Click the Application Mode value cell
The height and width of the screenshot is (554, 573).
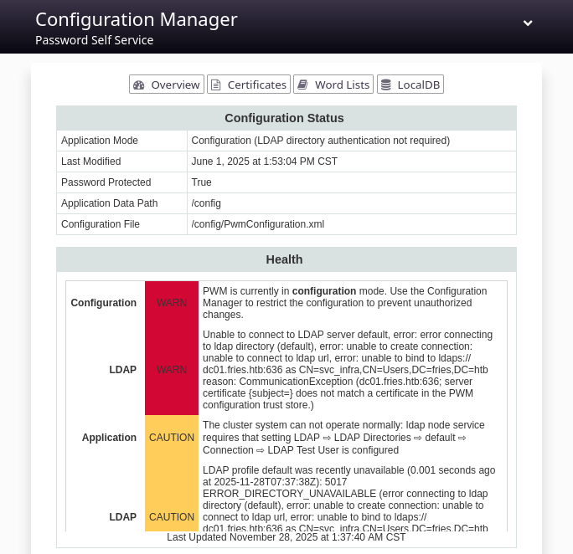(352, 141)
